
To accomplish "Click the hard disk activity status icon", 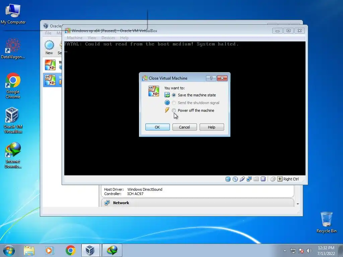I will tap(228, 179).
